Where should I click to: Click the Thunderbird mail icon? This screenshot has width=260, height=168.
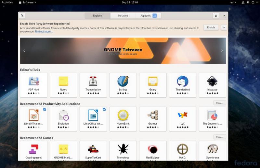click(x=182, y=81)
